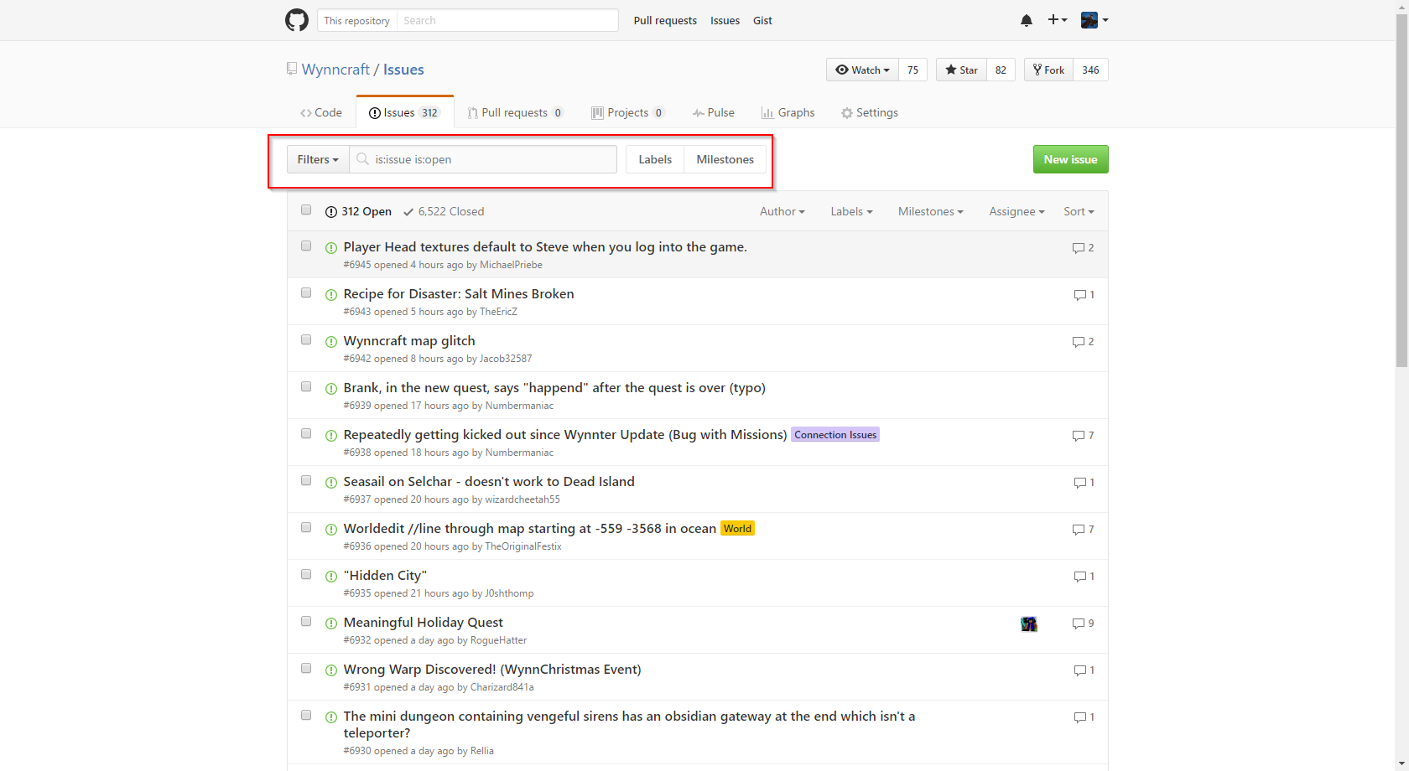Click comment icon on Recipe for Disaster issue
1409x771 pixels.
click(1080, 295)
